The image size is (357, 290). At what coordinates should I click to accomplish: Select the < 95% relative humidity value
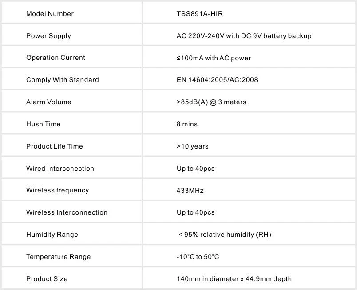(225, 235)
